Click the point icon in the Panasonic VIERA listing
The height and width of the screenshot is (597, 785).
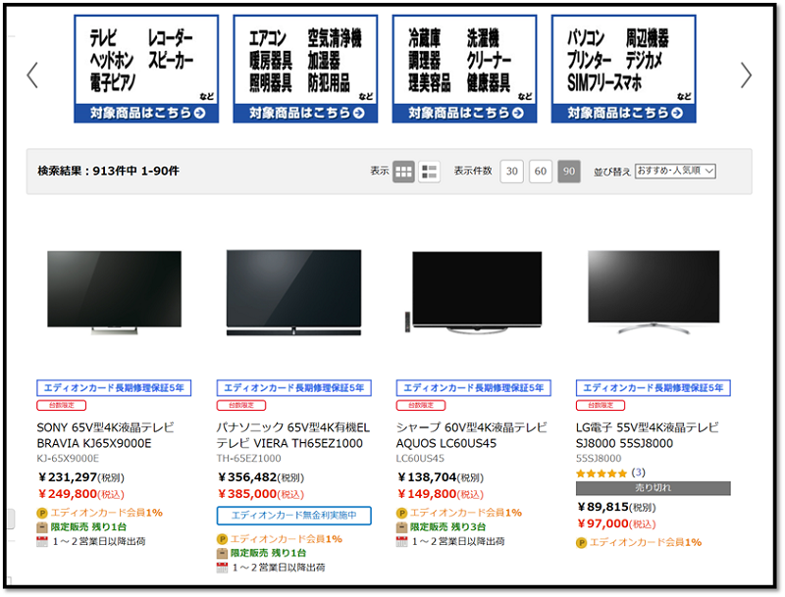tap(222, 539)
